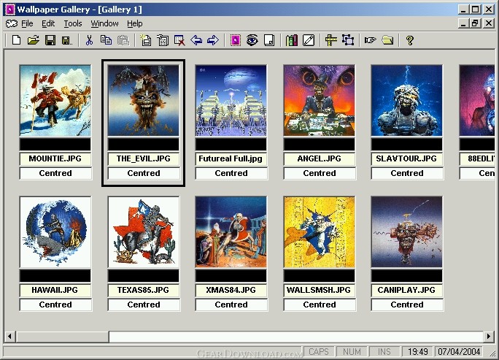Image resolution: width=499 pixels, height=360 pixels.
Task: Click the CANIPLAY.JPG filename label
Action: click(x=406, y=290)
